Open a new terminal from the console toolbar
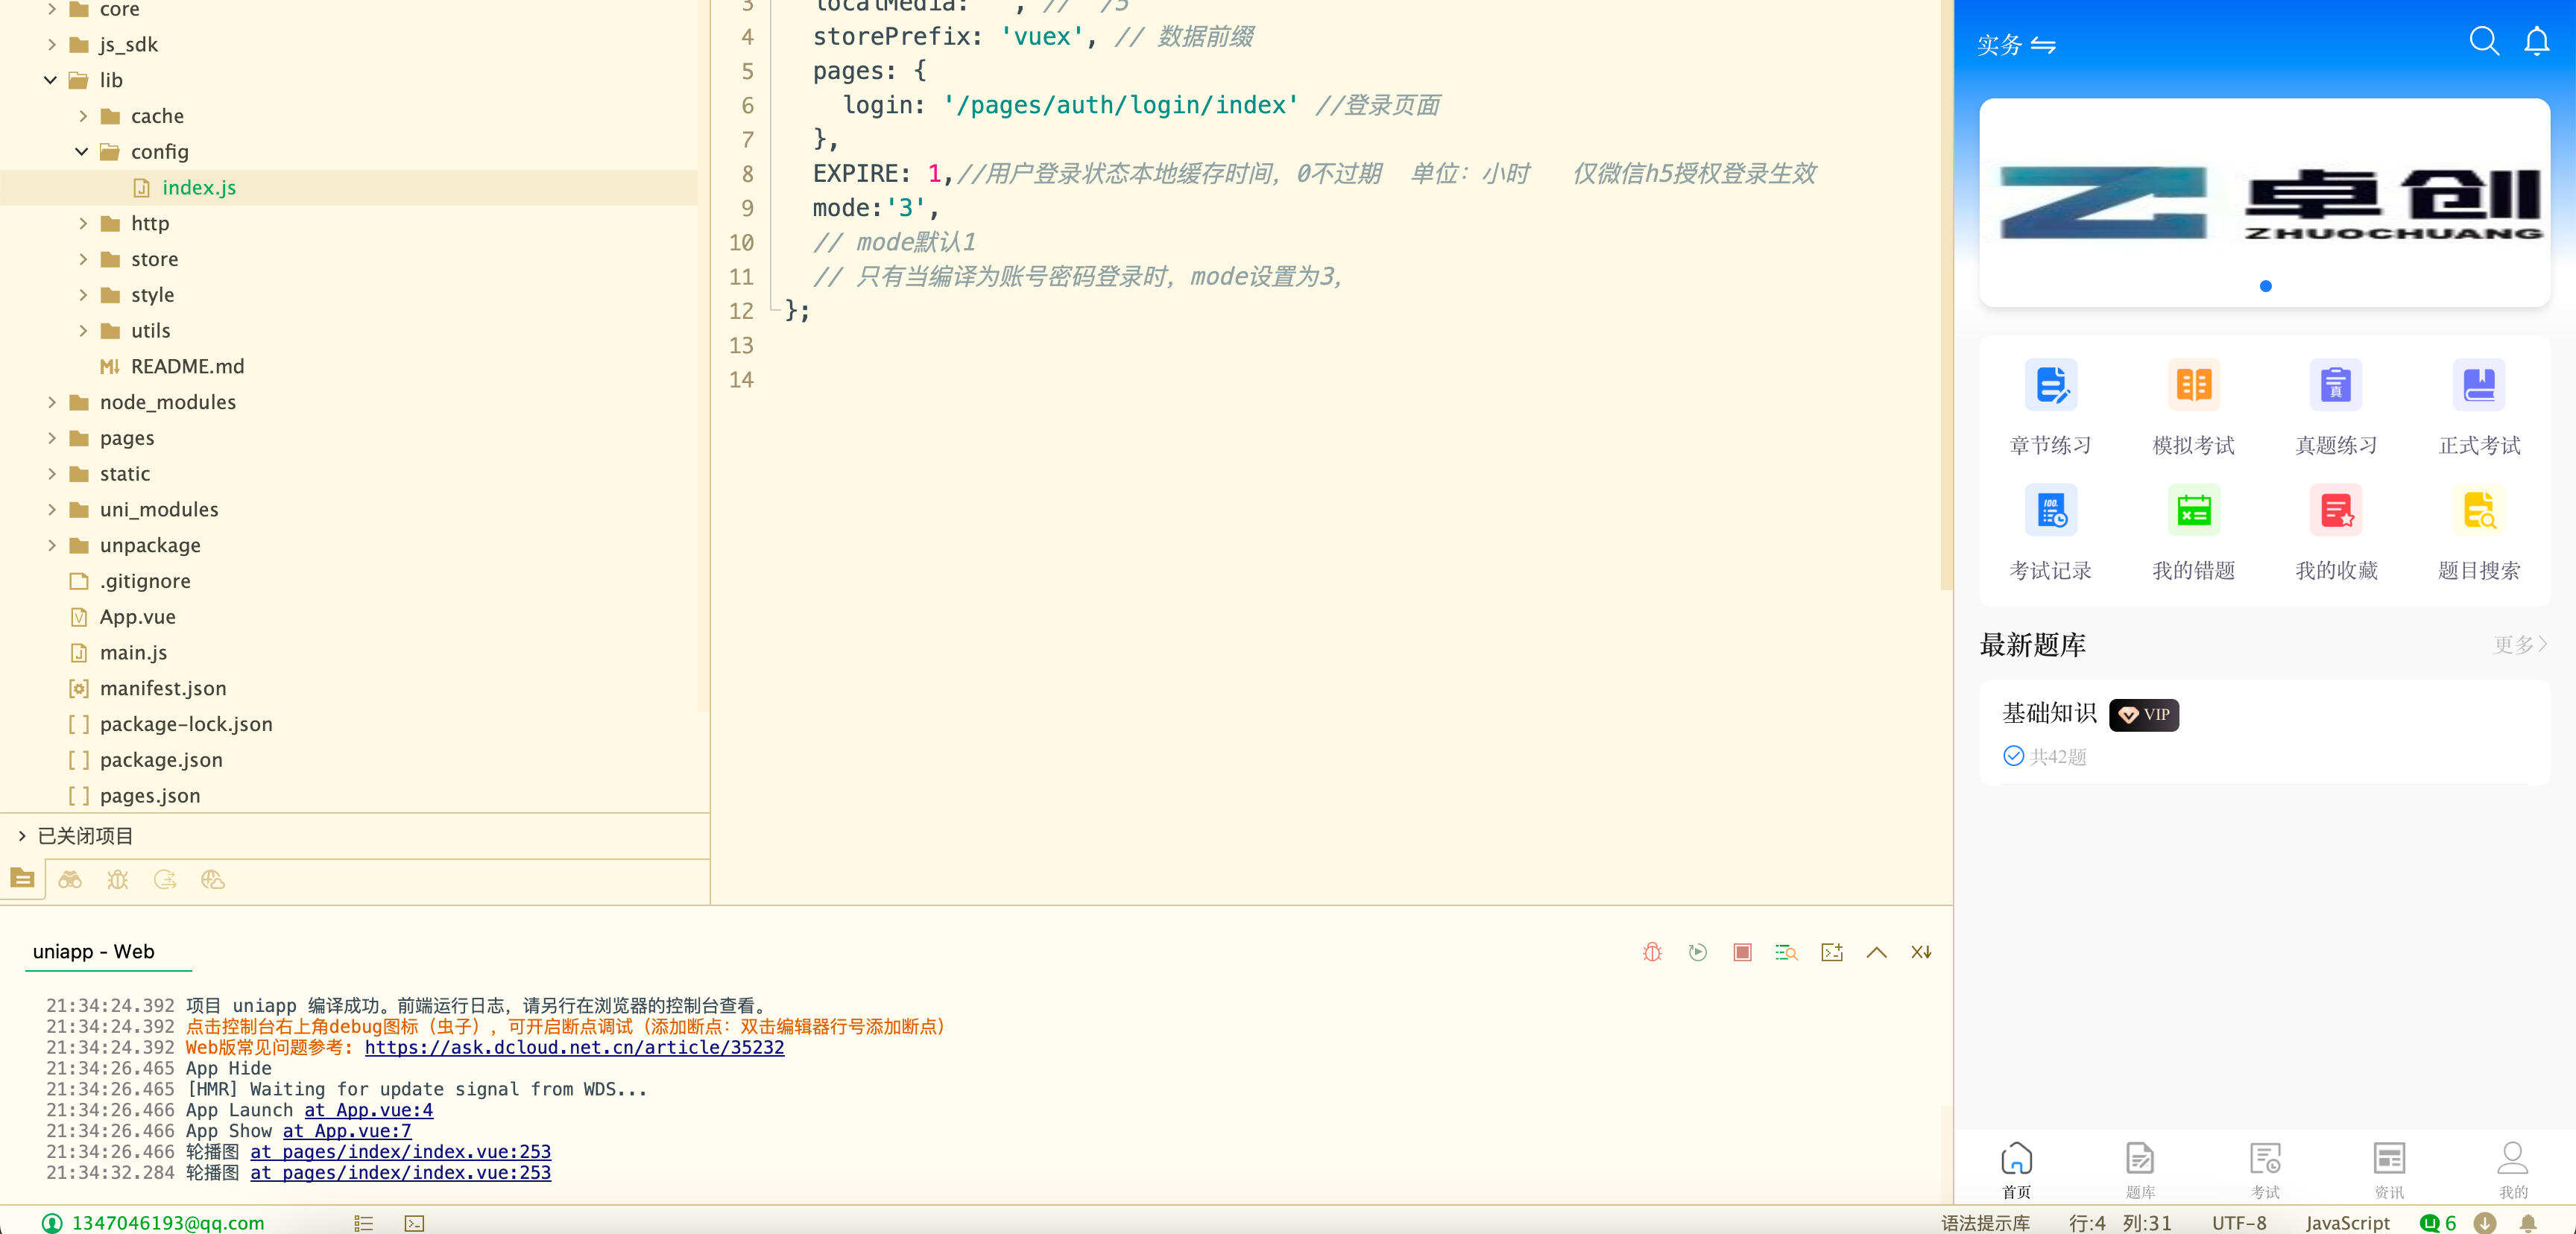This screenshot has height=1234, width=2576. tap(1831, 952)
